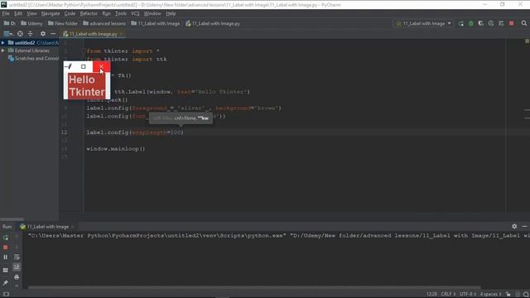Click the cursor position 12:28 in status bar
The image size is (530, 298).
431,295
